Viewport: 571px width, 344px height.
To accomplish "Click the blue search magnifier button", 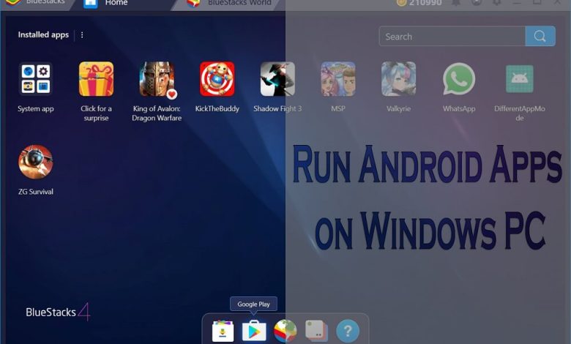I will pyautogui.click(x=540, y=36).
